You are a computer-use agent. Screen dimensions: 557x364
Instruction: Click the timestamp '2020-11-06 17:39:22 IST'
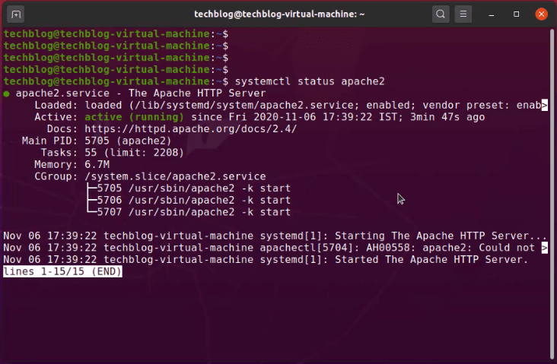tap(327, 117)
